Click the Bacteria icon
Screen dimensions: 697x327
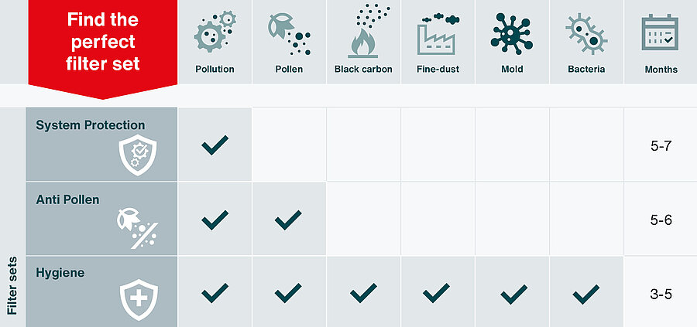click(586, 33)
